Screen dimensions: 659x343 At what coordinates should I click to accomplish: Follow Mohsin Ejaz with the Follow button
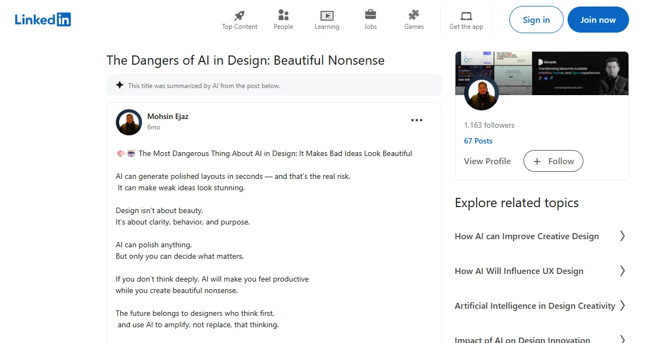(553, 161)
